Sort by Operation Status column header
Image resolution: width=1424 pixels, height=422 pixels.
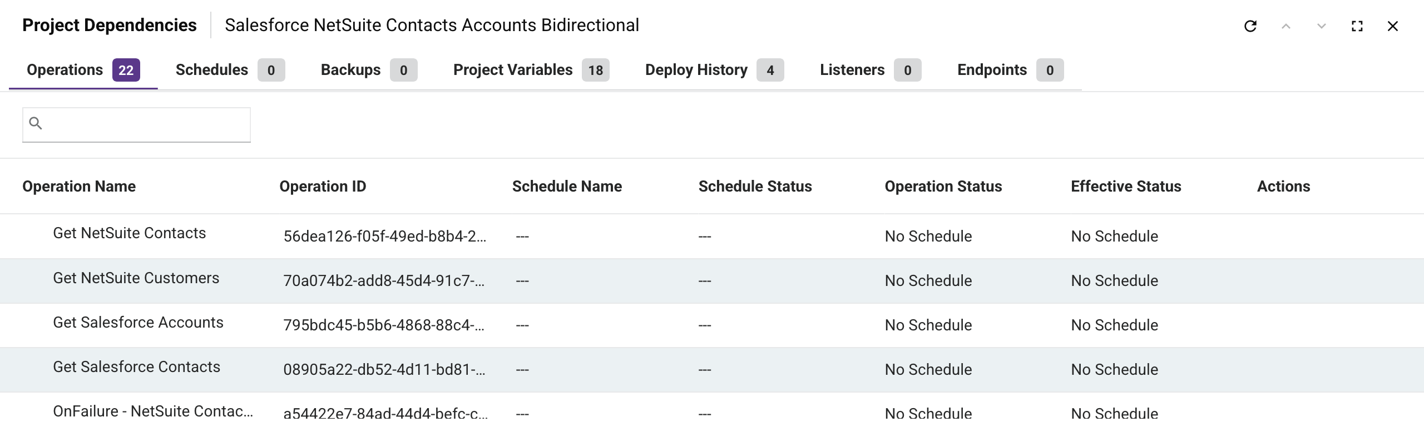pos(943,187)
